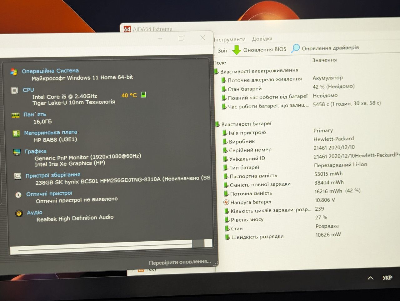Click the battery icon beside Унікальний ID
Viewport: 400px width, 301px height.
225,159
